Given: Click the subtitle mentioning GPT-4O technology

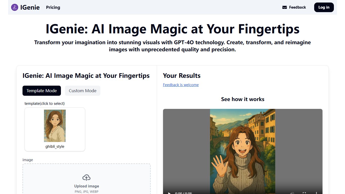Looking at the screenshot, I should click(172, 46).
